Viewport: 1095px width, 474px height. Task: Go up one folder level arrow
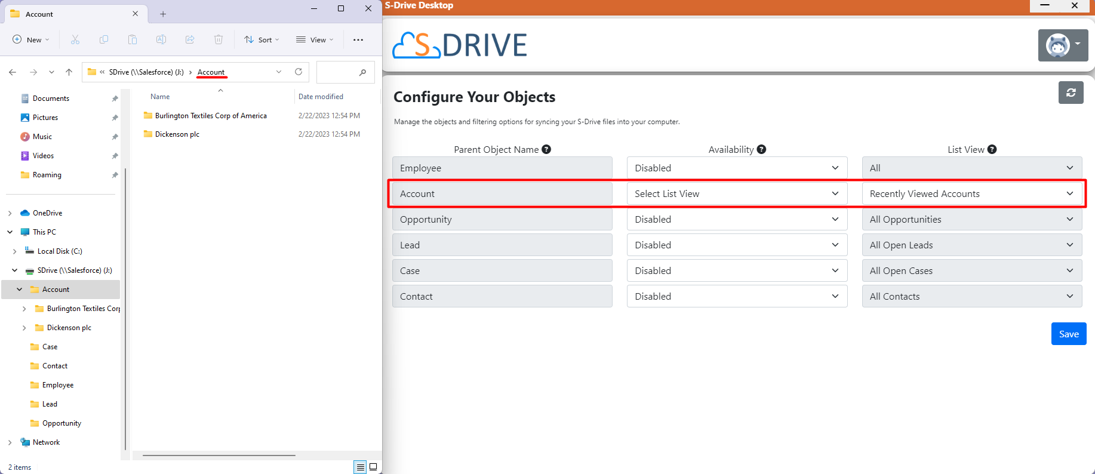click(x=69, y=72)
